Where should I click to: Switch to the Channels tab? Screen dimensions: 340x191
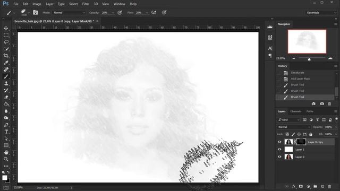pos(296,111)
